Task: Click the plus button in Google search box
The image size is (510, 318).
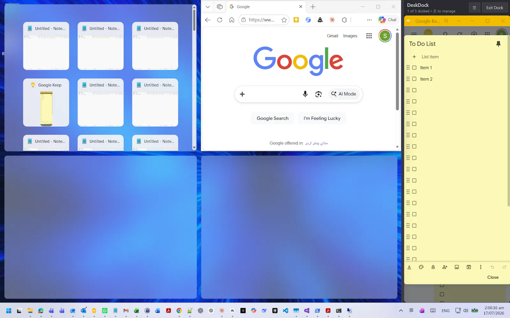Action: click(242, 94)
